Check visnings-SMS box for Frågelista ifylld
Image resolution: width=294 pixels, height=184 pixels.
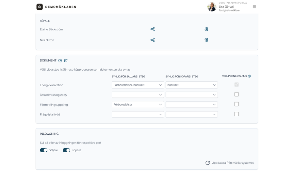[237, 114]
